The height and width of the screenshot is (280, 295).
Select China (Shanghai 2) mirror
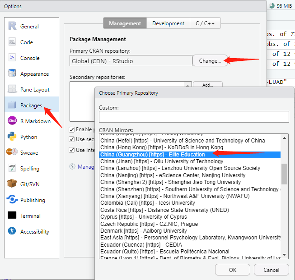click(x=190, y=182)
